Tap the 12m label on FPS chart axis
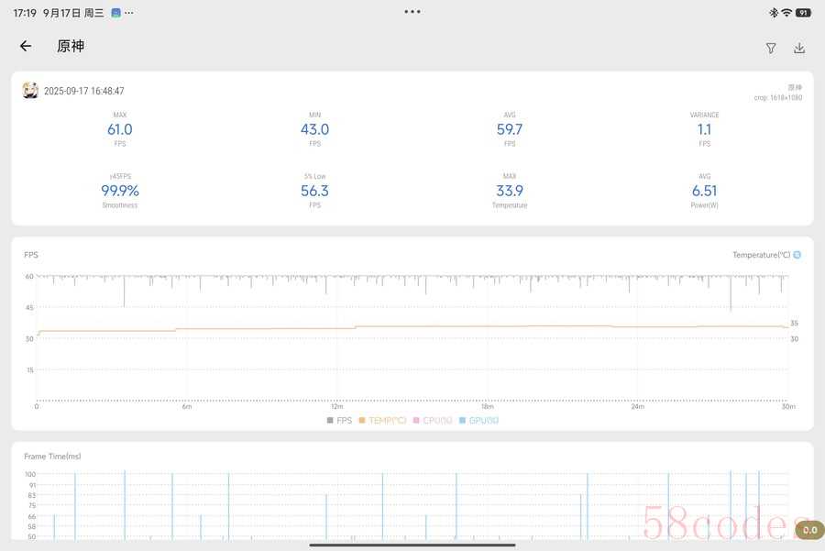The width and height of the screenshot is (825, 551). pos(337,406)
